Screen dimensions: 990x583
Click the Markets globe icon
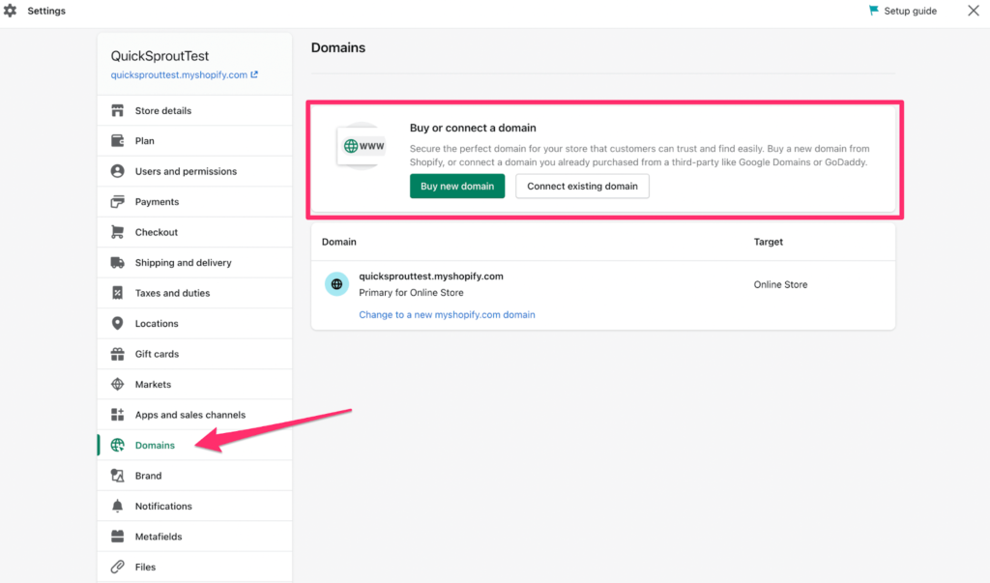tap(117, 384)
